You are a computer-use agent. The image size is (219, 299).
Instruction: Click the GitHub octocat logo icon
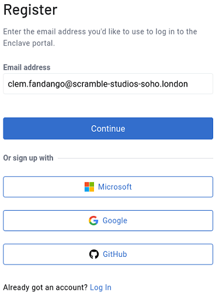[x=94, y=254]
